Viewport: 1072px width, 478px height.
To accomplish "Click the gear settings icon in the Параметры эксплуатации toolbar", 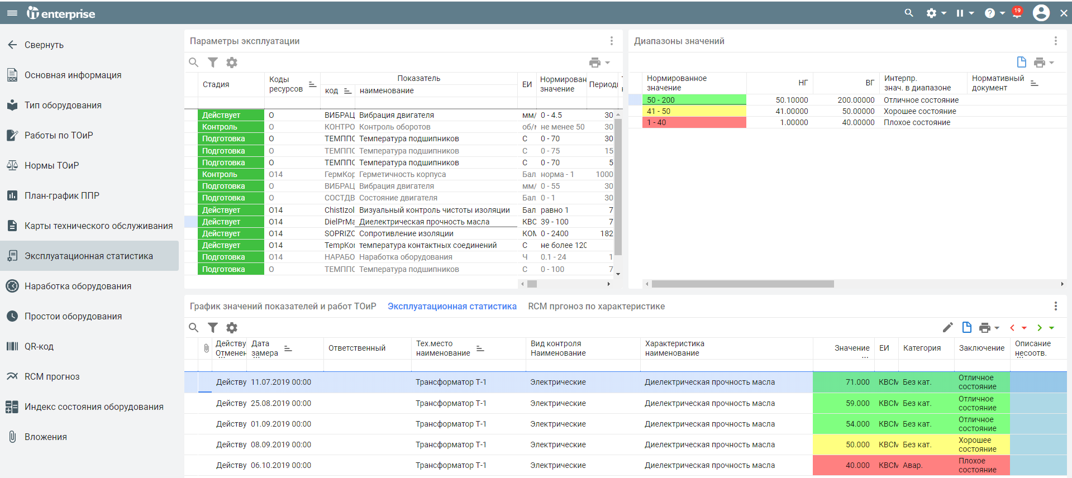I will click(232, 63).
